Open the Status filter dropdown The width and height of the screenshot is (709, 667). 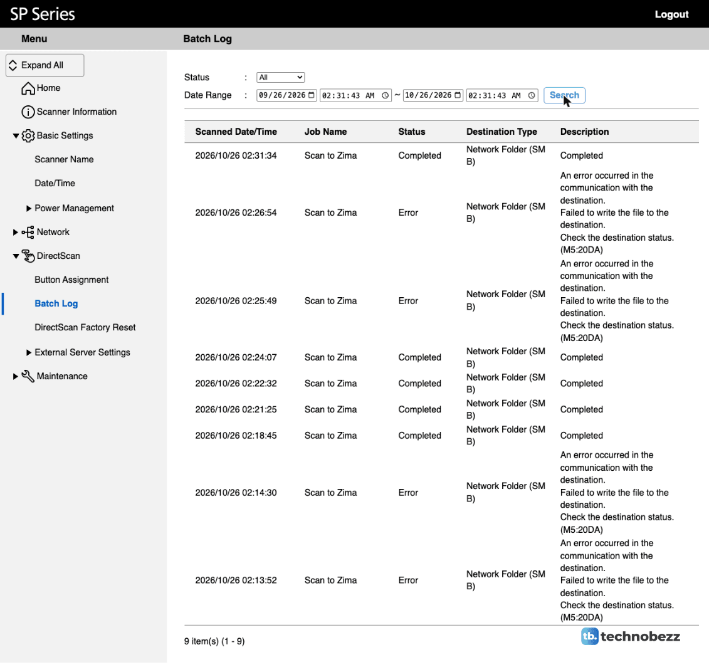(280, 77)
